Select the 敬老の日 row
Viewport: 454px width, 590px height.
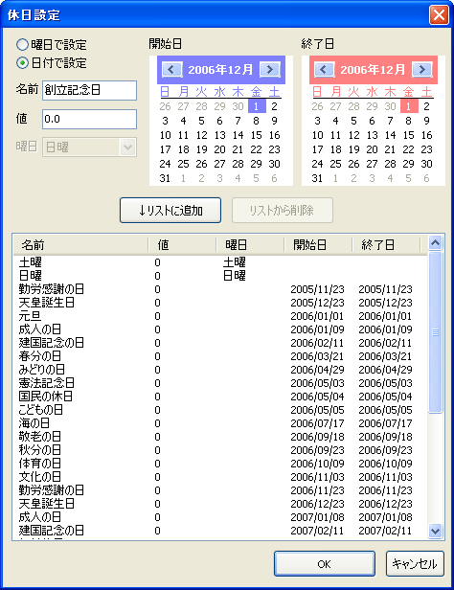click(220, 437)
